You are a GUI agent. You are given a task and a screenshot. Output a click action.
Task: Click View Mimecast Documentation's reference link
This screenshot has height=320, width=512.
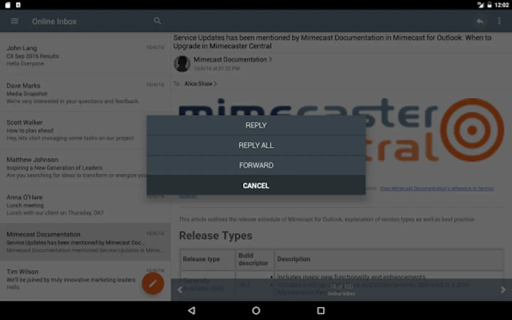click(437, 188)
